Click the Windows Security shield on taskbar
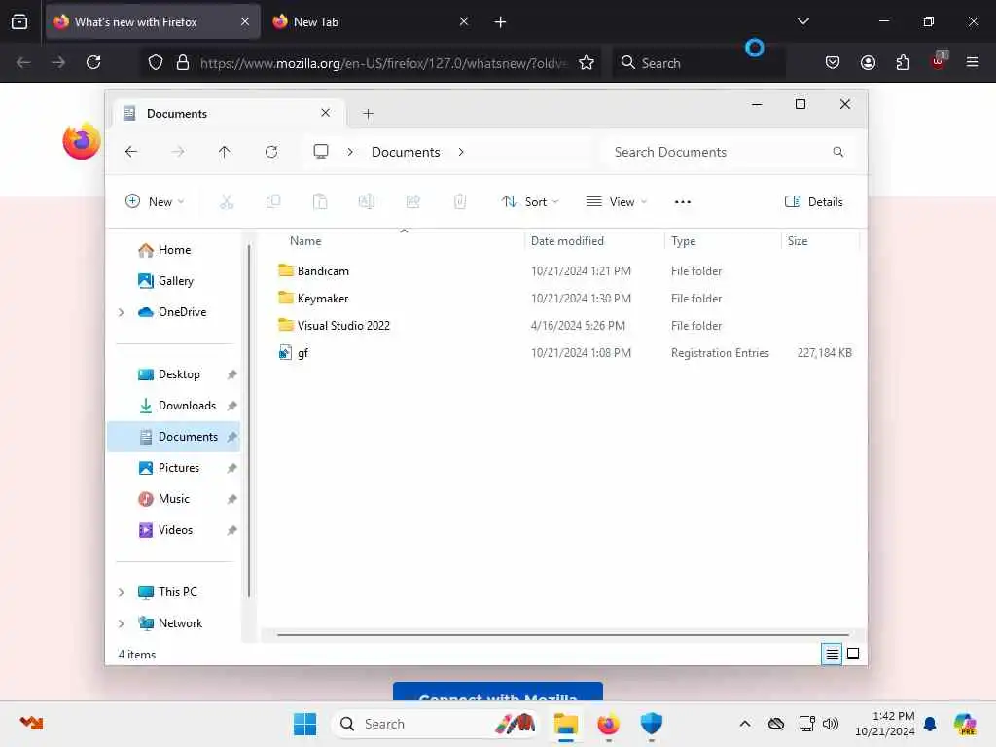Viewport: 996px width, 747px height. click(x=651, y=723)
